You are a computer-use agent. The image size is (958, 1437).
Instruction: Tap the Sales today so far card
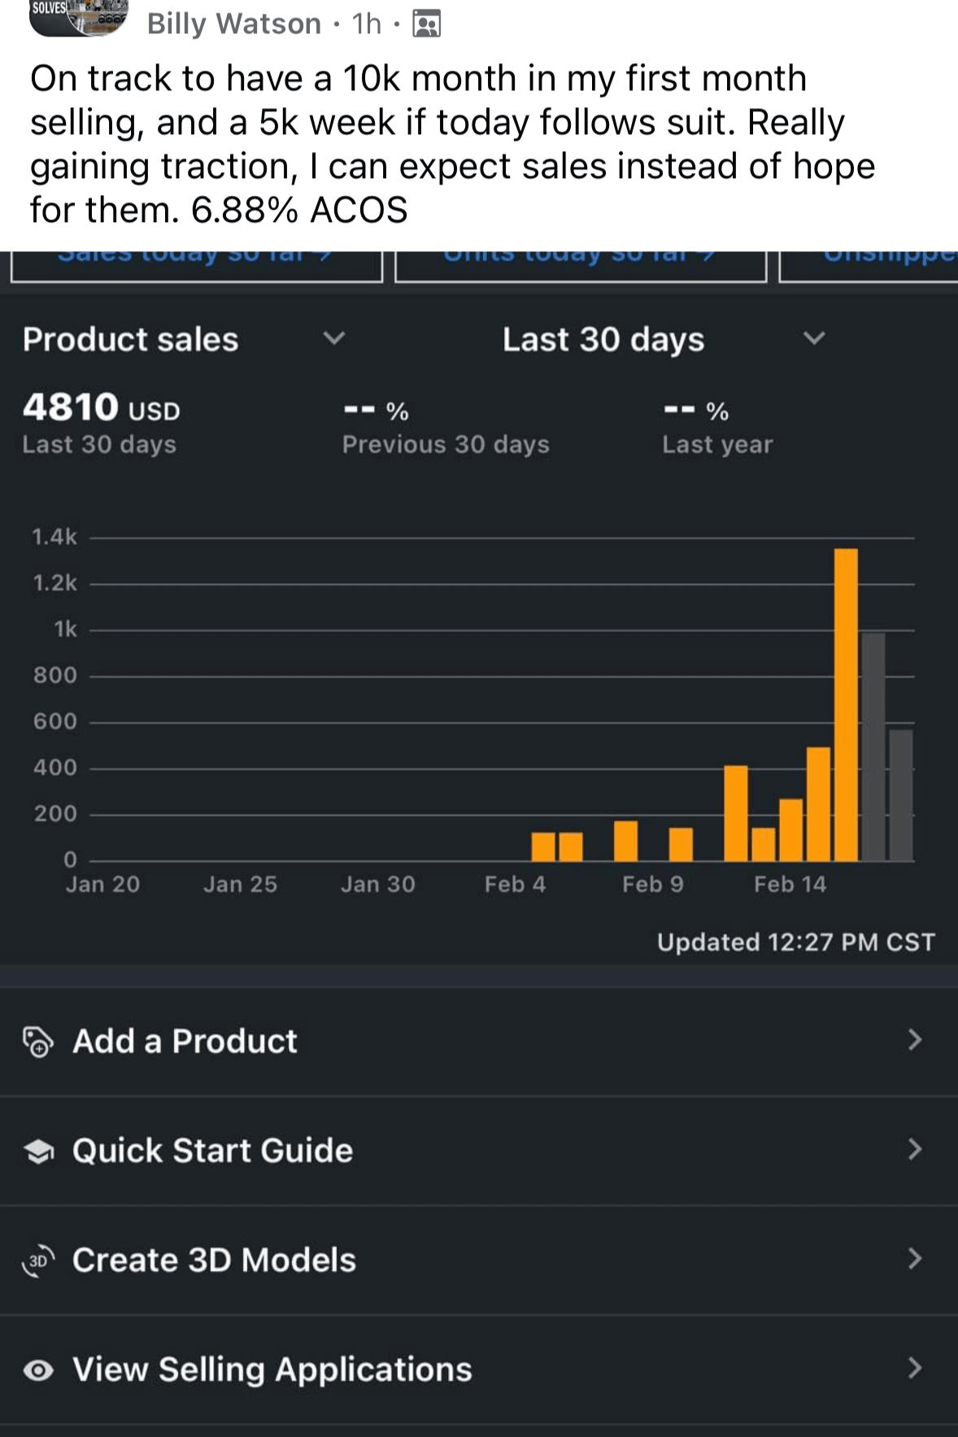[196, 265]
